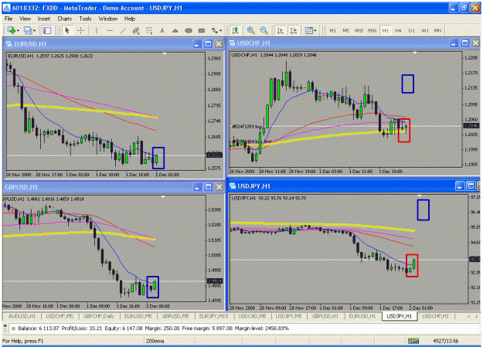
Task: Switch timeframe to M1
Action: [x=332, y=30]
